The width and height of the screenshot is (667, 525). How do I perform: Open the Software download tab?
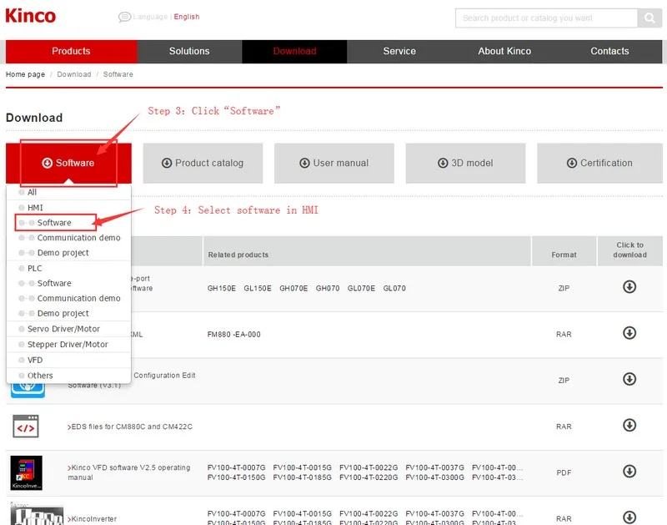68,163
